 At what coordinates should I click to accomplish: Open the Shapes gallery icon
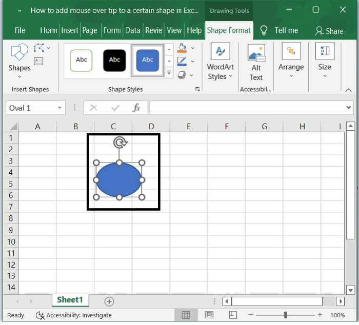tap(19, 52)
